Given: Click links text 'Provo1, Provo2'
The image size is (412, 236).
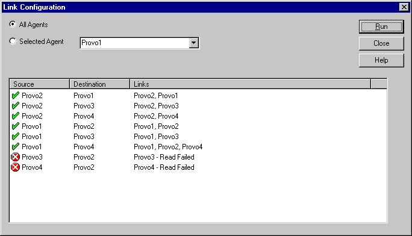Looking at the screenshot, I should coord(156,126).
